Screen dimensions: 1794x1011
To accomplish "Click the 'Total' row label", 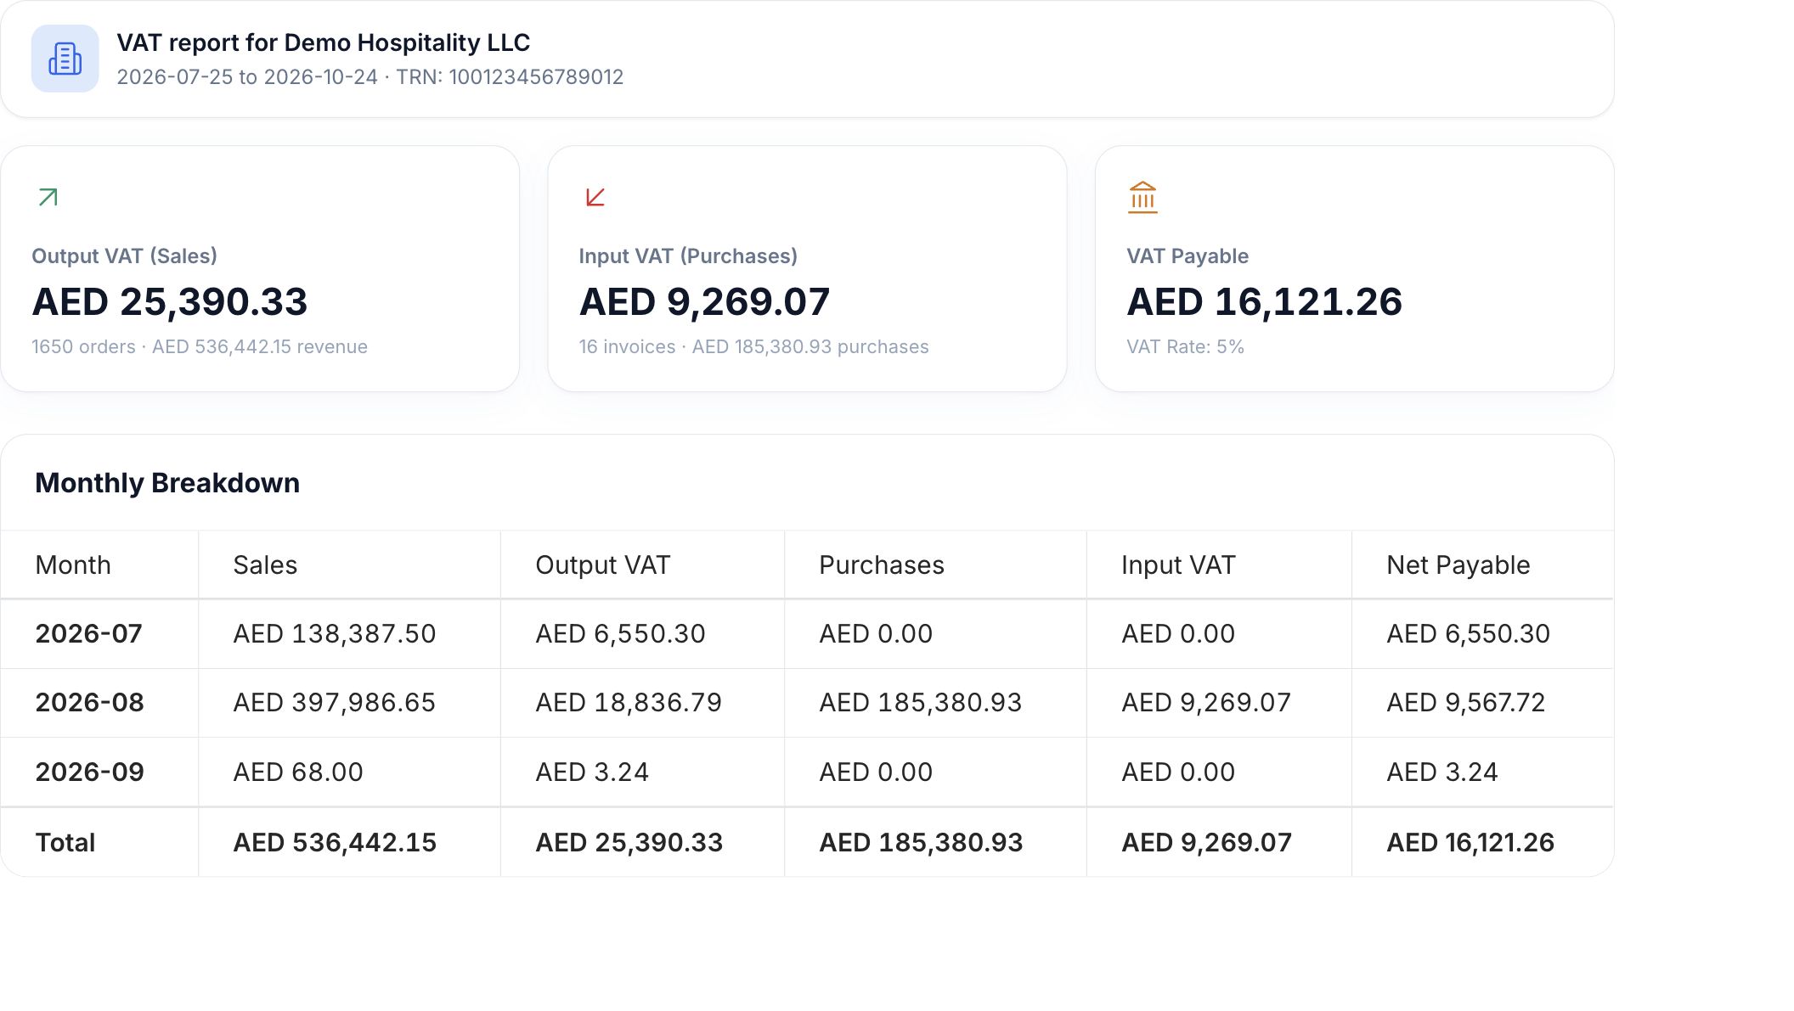I will [x=65, y=843].
